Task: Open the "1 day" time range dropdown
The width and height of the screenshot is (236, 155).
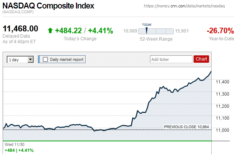Action: pos(20,59)
